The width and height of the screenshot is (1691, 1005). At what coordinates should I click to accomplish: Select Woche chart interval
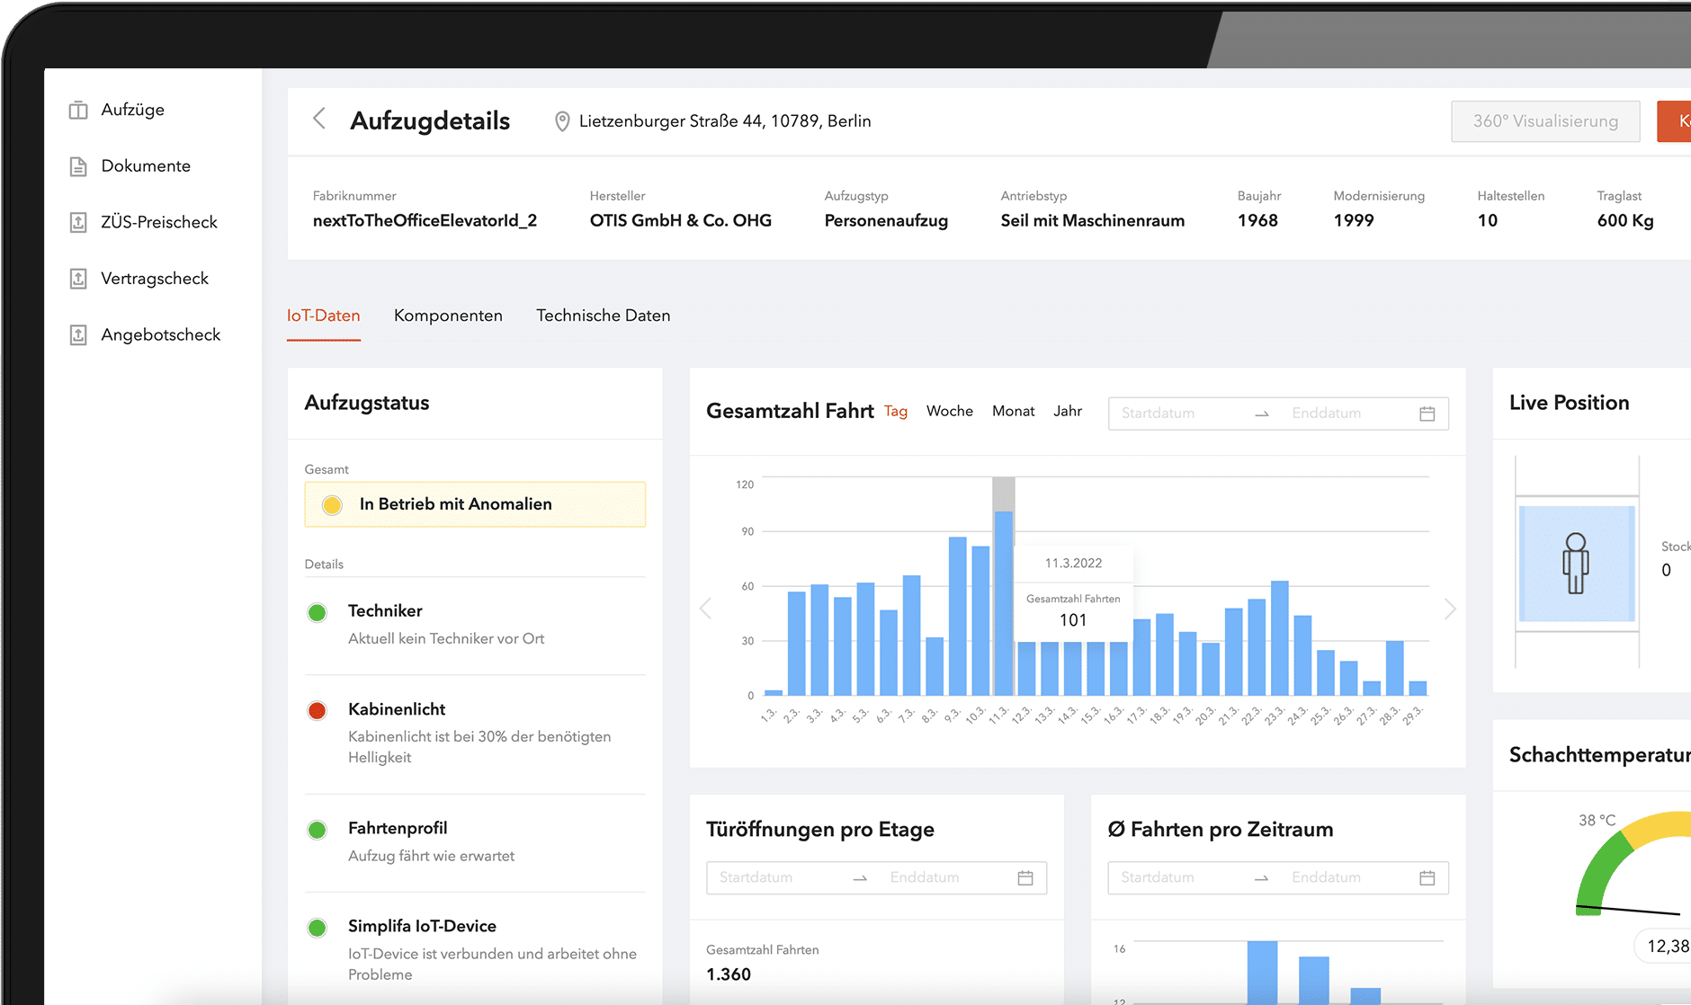950,411
